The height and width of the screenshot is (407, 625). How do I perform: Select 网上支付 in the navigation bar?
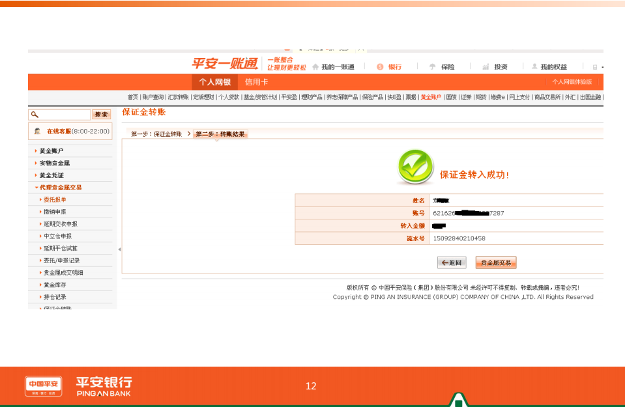[520, 97]
